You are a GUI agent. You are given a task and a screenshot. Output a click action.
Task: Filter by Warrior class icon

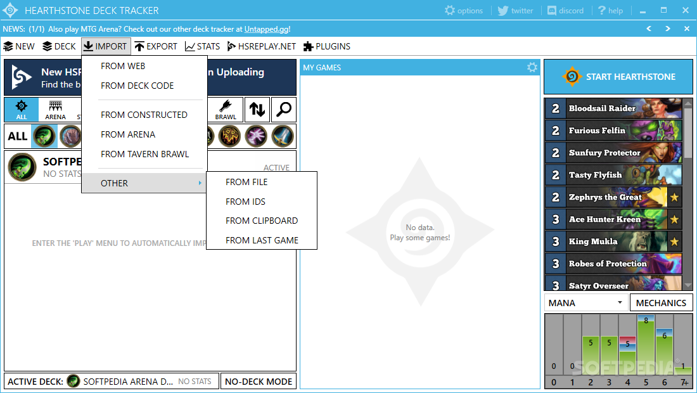283,136
